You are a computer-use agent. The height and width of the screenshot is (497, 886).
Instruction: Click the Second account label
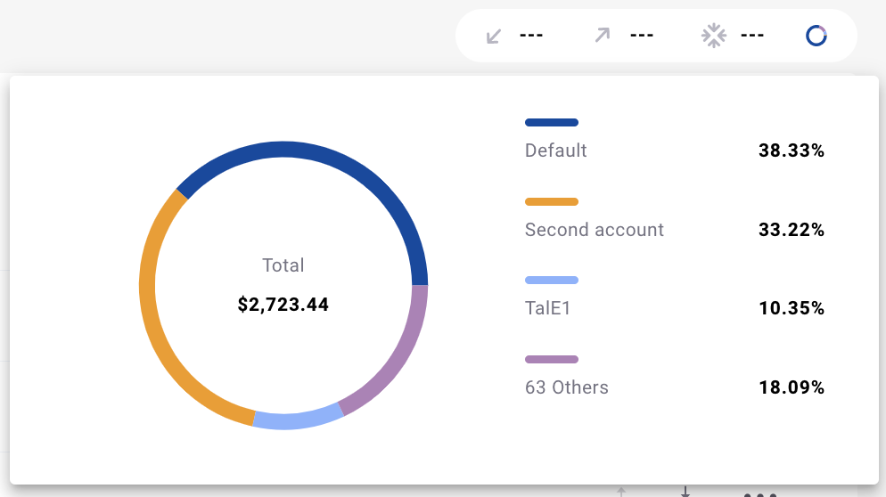coord(595,229)
